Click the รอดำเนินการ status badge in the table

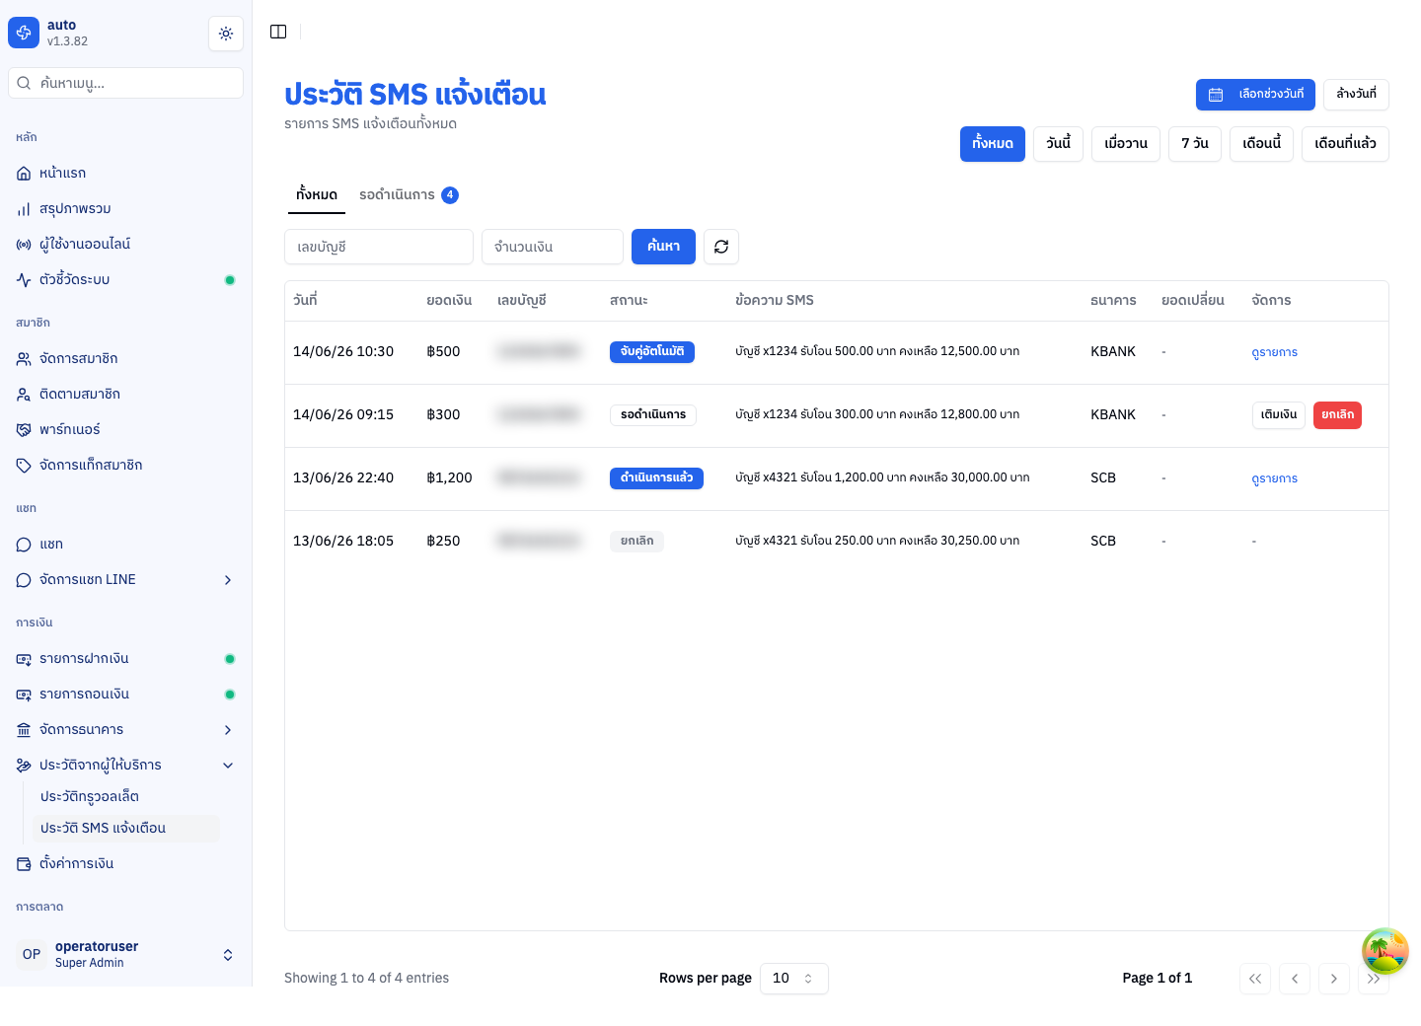[x=653, y=415]
